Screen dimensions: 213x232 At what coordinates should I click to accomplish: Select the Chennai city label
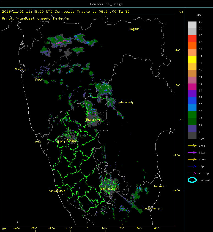pos(159,186)
